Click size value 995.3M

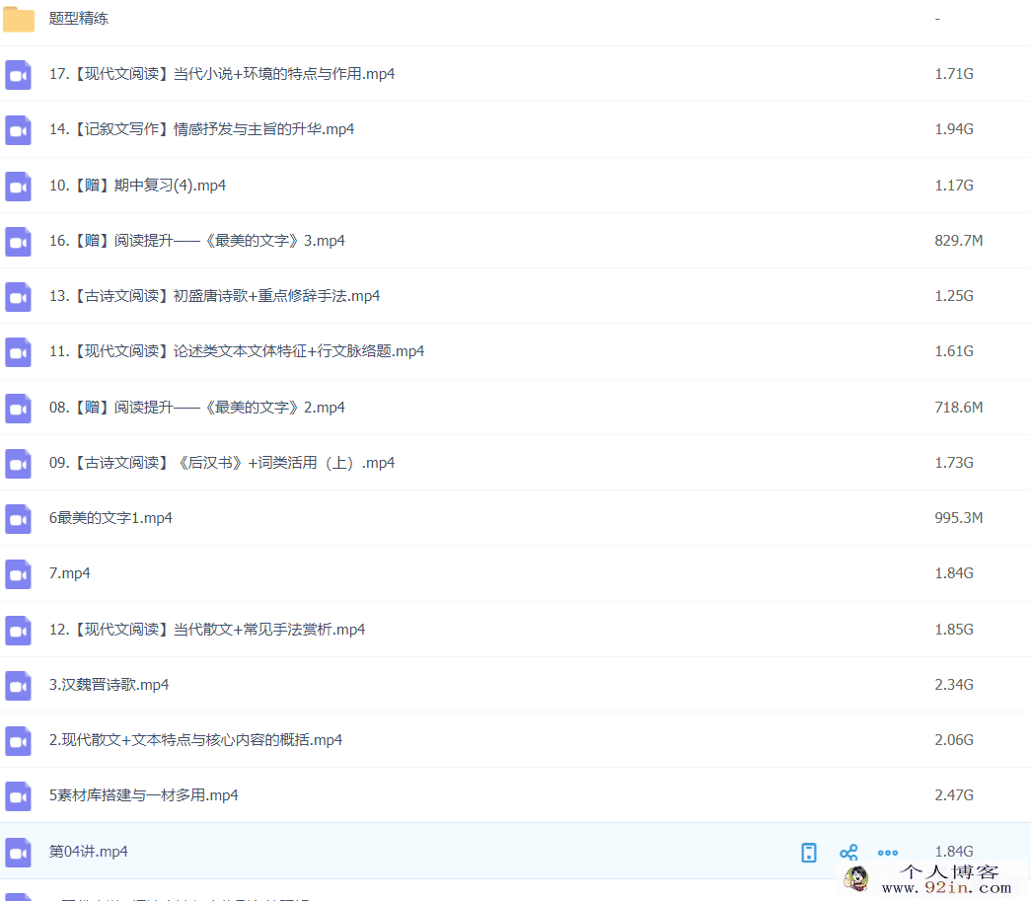click(x=959, y=517)
